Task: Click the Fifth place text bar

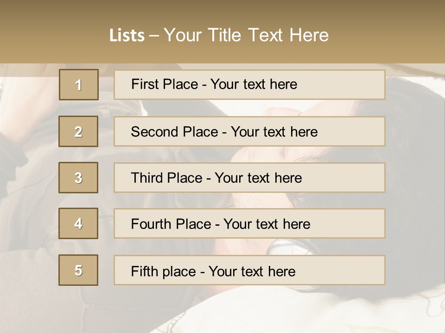Action: [x=249, y=270]
